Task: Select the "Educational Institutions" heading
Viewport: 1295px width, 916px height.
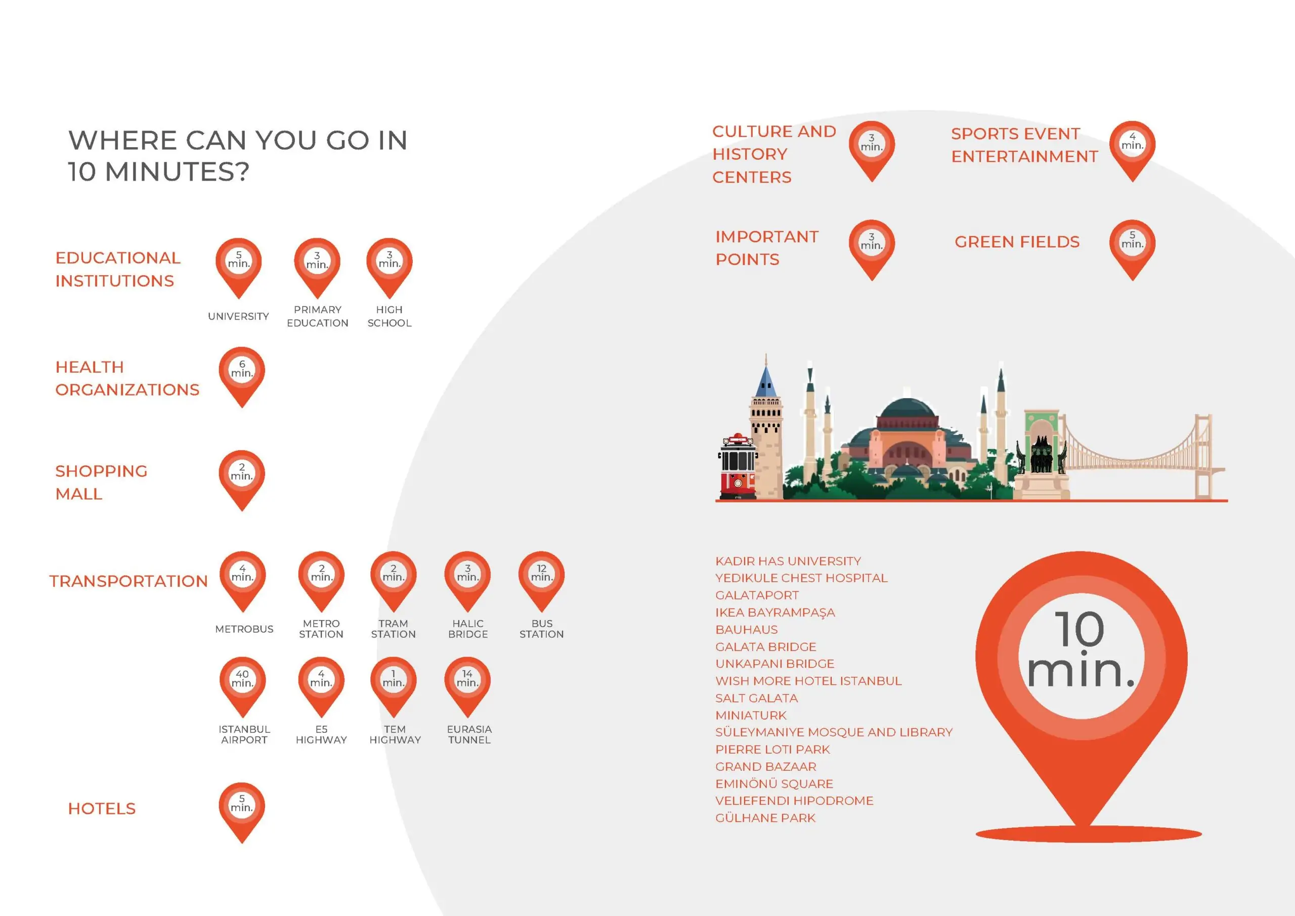Action: click(118, 269)
